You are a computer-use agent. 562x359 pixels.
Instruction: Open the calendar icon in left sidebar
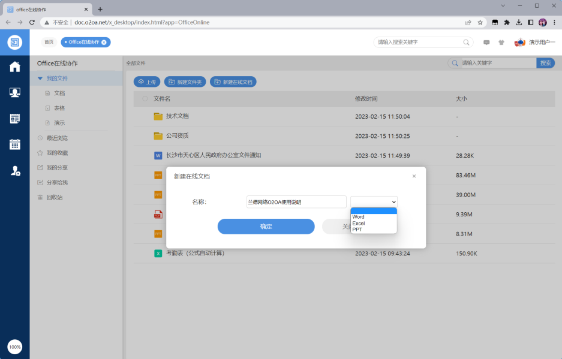15,144
